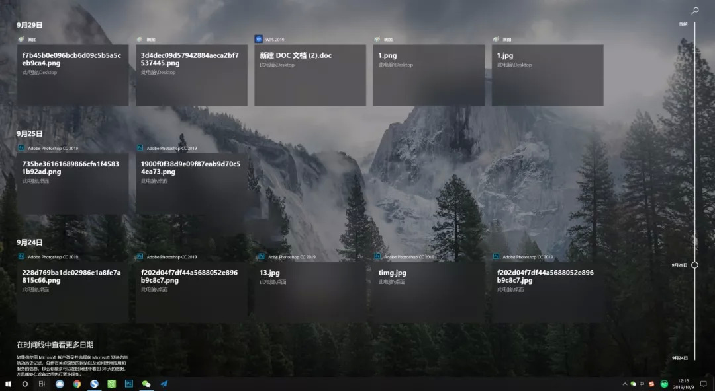Click the 9月29日 group heading on the left
715x391 pixels.
[x=30, y=26]
